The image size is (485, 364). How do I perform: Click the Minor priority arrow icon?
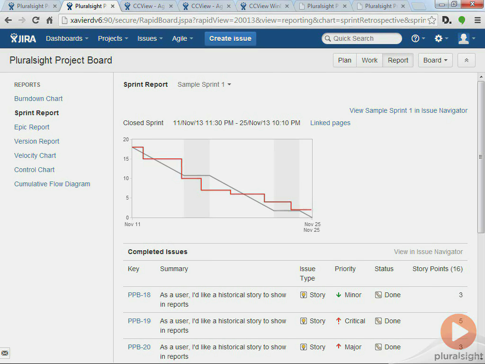338,295
